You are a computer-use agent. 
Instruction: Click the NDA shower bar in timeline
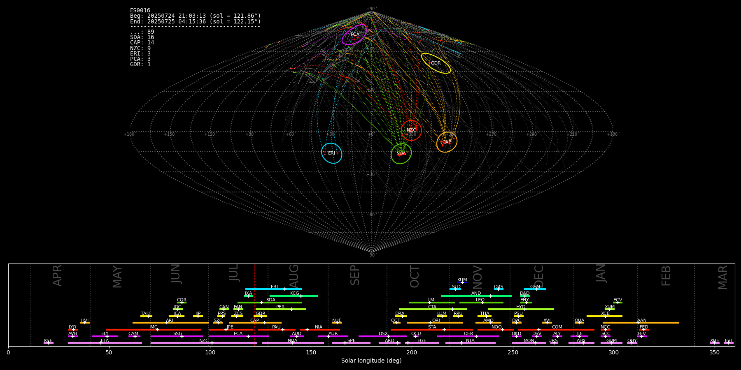[x=293, y=343]
